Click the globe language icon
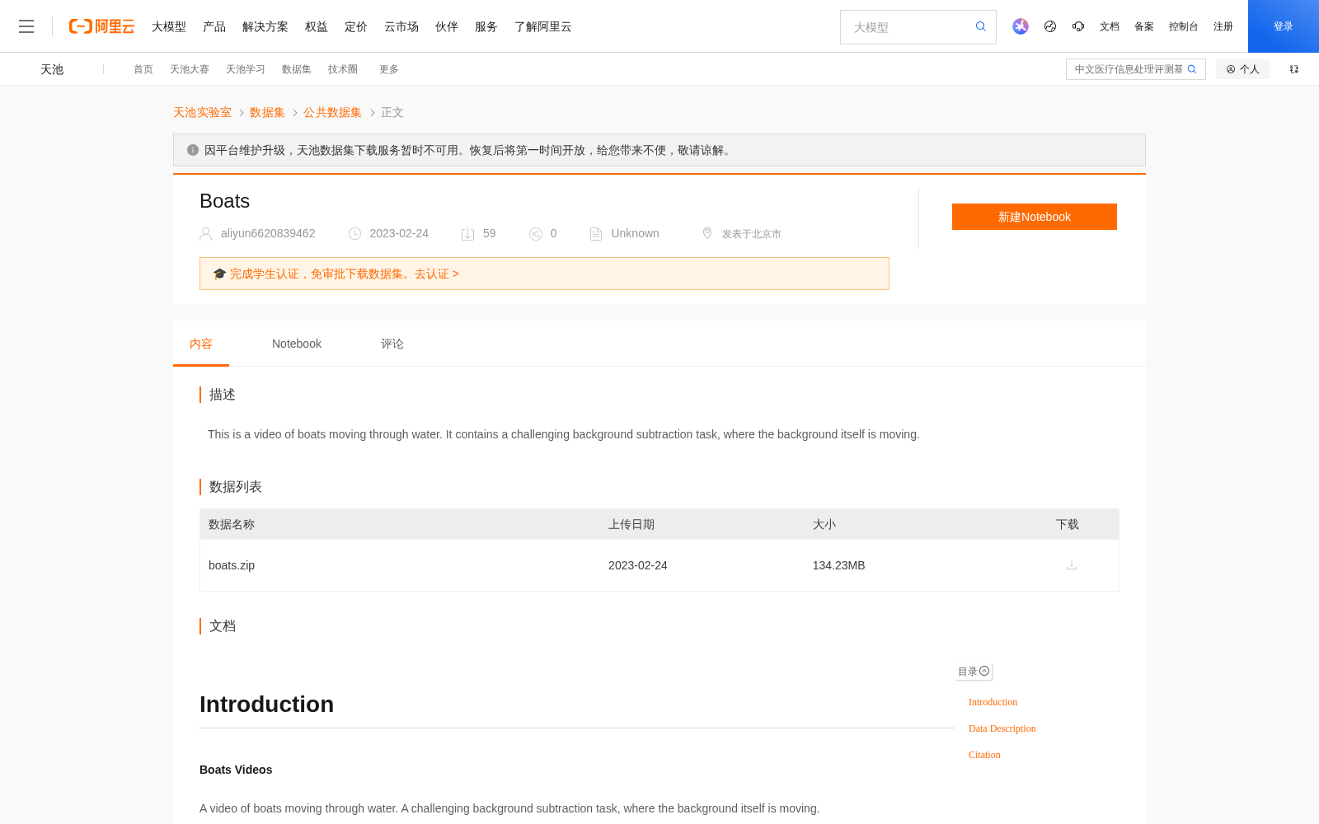1319x824 pixels. (x=1050, y=26)
